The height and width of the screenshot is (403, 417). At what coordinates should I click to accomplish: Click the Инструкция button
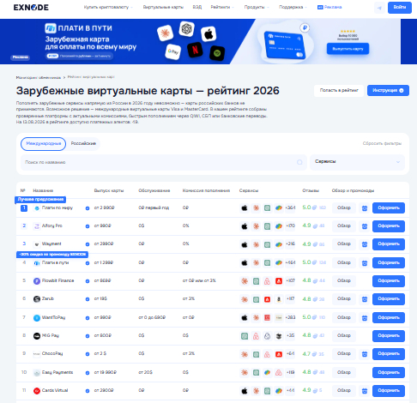(388, 91)
